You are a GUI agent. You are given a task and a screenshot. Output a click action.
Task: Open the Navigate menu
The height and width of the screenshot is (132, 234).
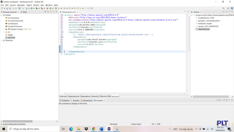pos(21,5)
